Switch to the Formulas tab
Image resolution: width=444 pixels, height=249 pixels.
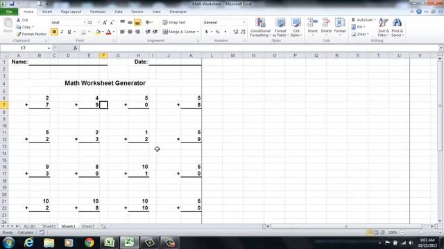(x=98, y=12)
